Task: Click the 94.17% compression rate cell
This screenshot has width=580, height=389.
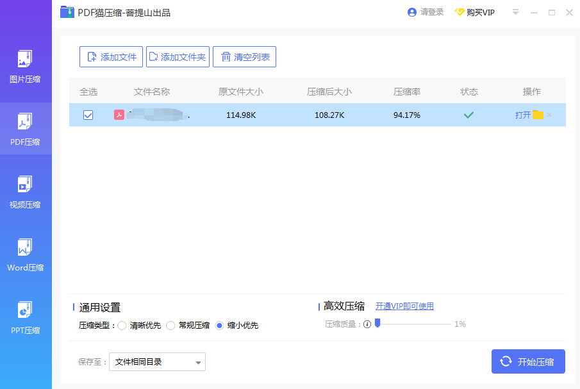Action: tap(407, 115)
